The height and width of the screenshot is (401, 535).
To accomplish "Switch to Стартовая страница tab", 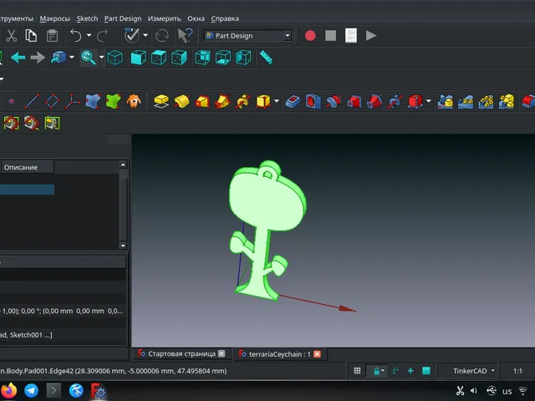I will [181, 353].
